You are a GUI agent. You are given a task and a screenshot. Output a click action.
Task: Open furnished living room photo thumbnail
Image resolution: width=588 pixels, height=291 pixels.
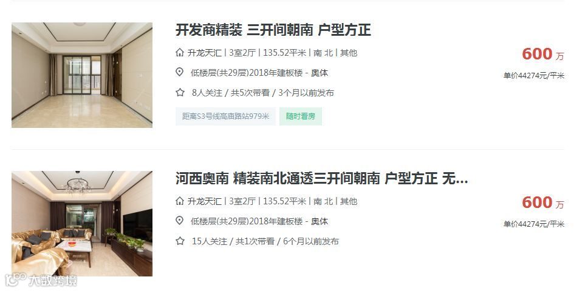point(82,224)
